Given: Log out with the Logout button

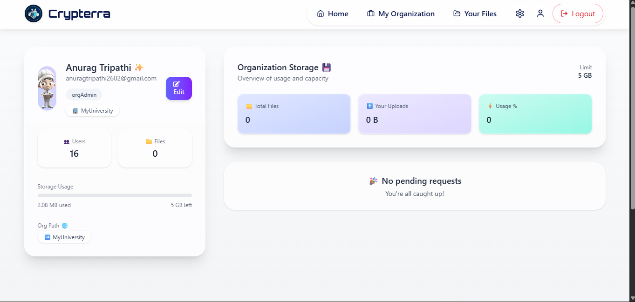Looking at the screenshot, I should tap(578, 13).
